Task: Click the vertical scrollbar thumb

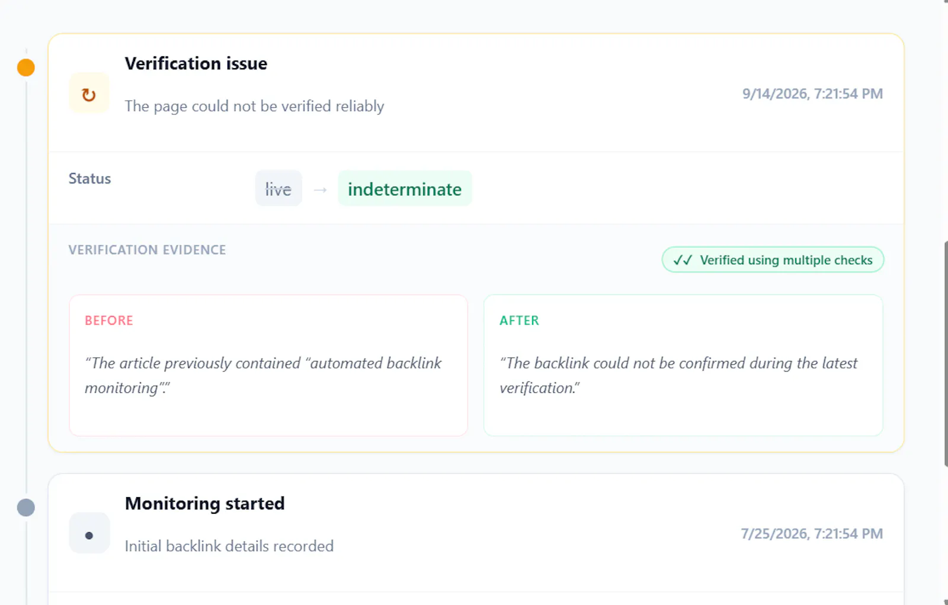Action: pos(946,354)
